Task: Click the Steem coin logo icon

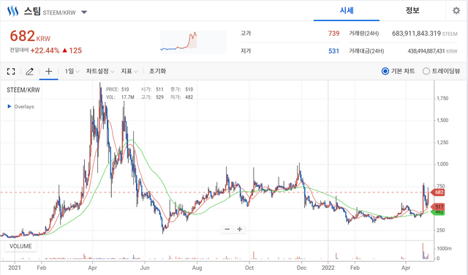Action: 13,12
